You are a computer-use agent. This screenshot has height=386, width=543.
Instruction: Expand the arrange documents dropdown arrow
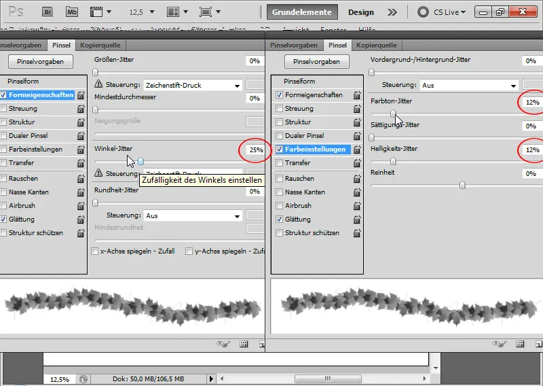(185, 12)
